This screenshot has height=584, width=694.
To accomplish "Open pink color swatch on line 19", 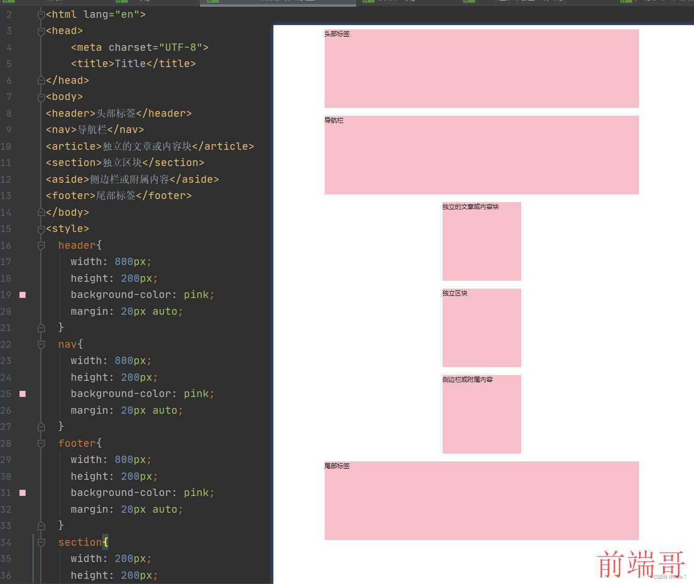I will tap(23, 295).
